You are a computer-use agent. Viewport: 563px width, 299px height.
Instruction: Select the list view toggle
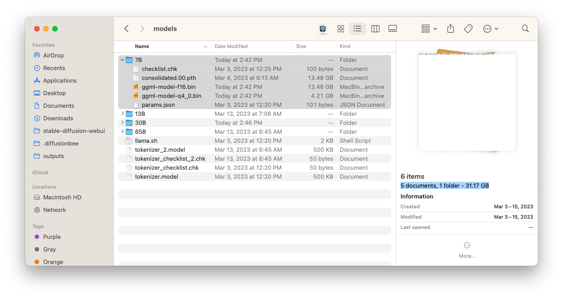tap(357, 29)
